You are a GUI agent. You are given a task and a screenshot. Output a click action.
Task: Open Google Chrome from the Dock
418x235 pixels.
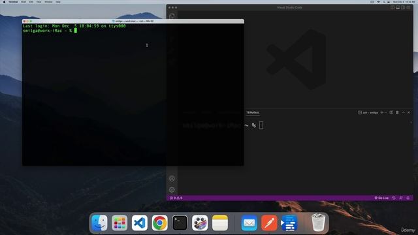(159, 223)
